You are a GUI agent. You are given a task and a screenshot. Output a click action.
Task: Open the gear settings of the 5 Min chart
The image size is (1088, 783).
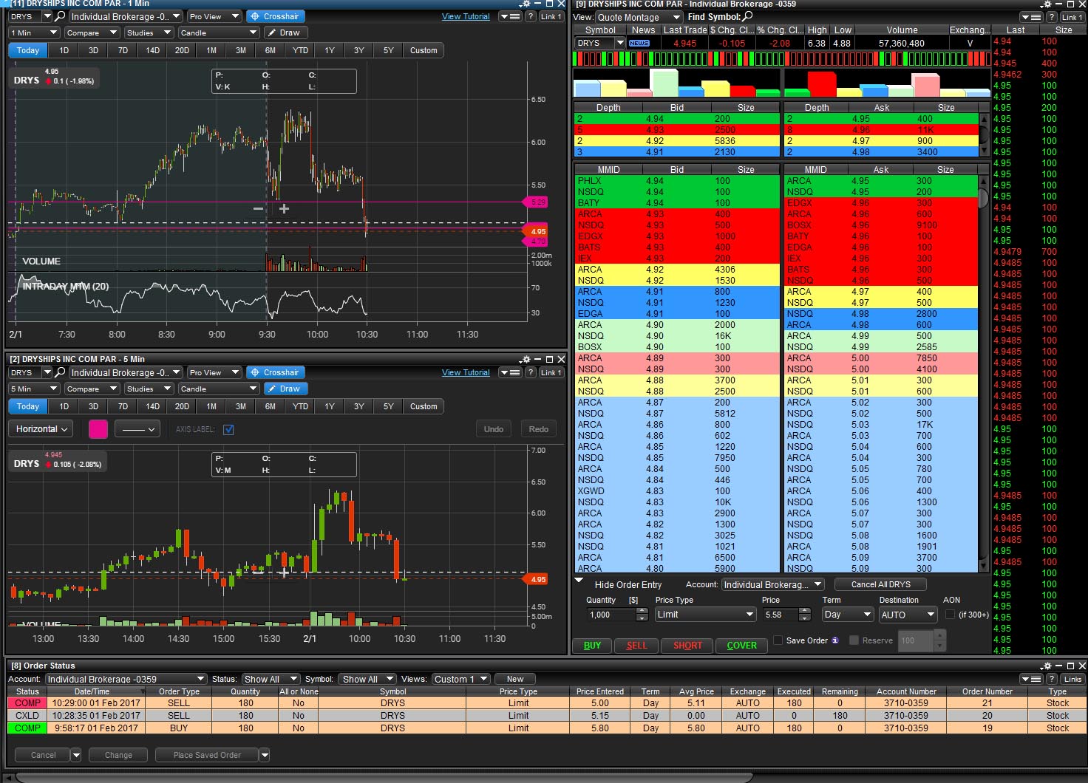click(525, 359)
